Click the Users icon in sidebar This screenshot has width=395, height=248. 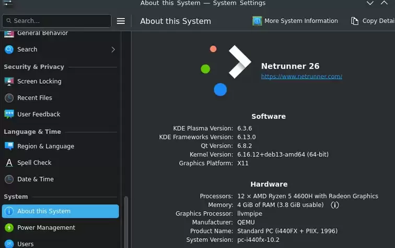[x=9, y=244]
